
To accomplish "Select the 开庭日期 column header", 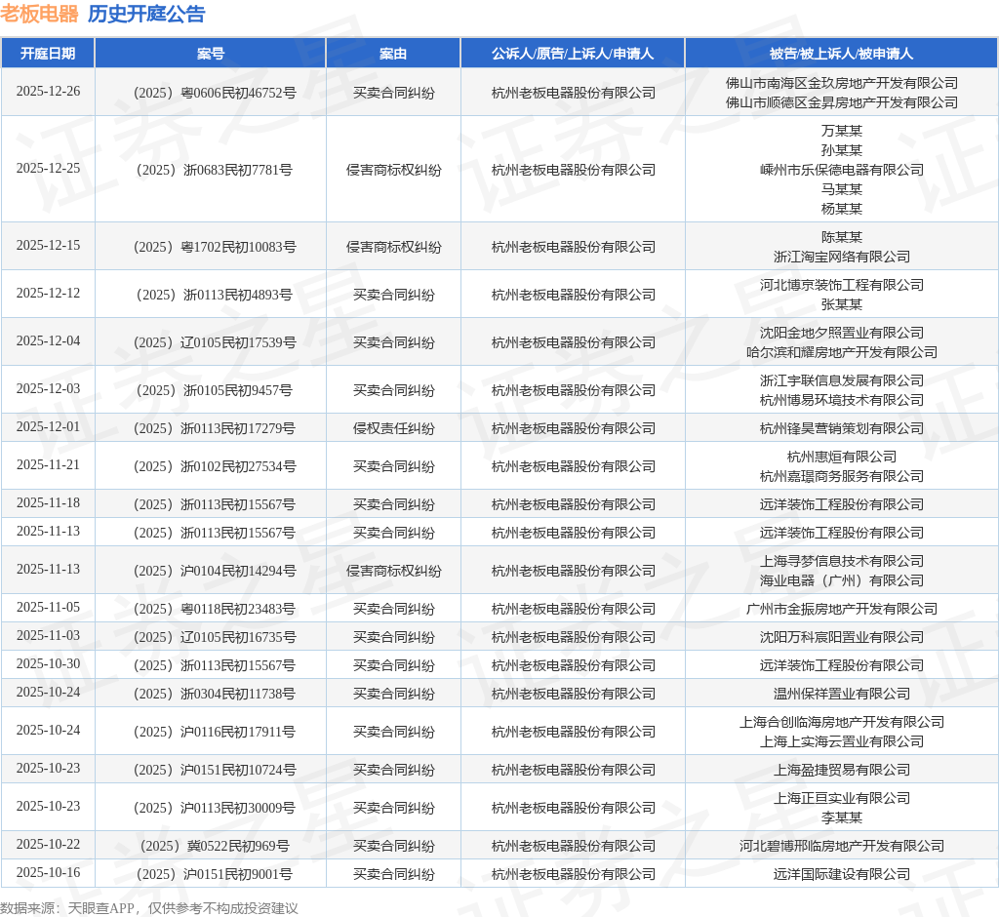I will (48, 54).
